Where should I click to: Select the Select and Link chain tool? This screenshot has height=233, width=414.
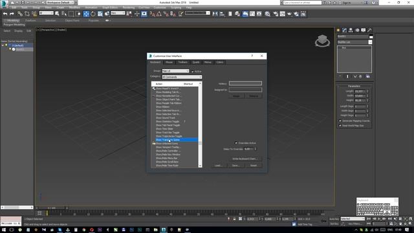(x=20, y=14)
